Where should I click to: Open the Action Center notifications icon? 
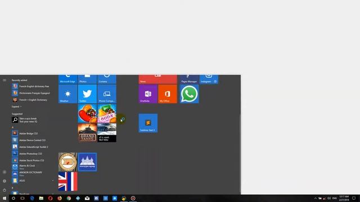coord(354,198)
